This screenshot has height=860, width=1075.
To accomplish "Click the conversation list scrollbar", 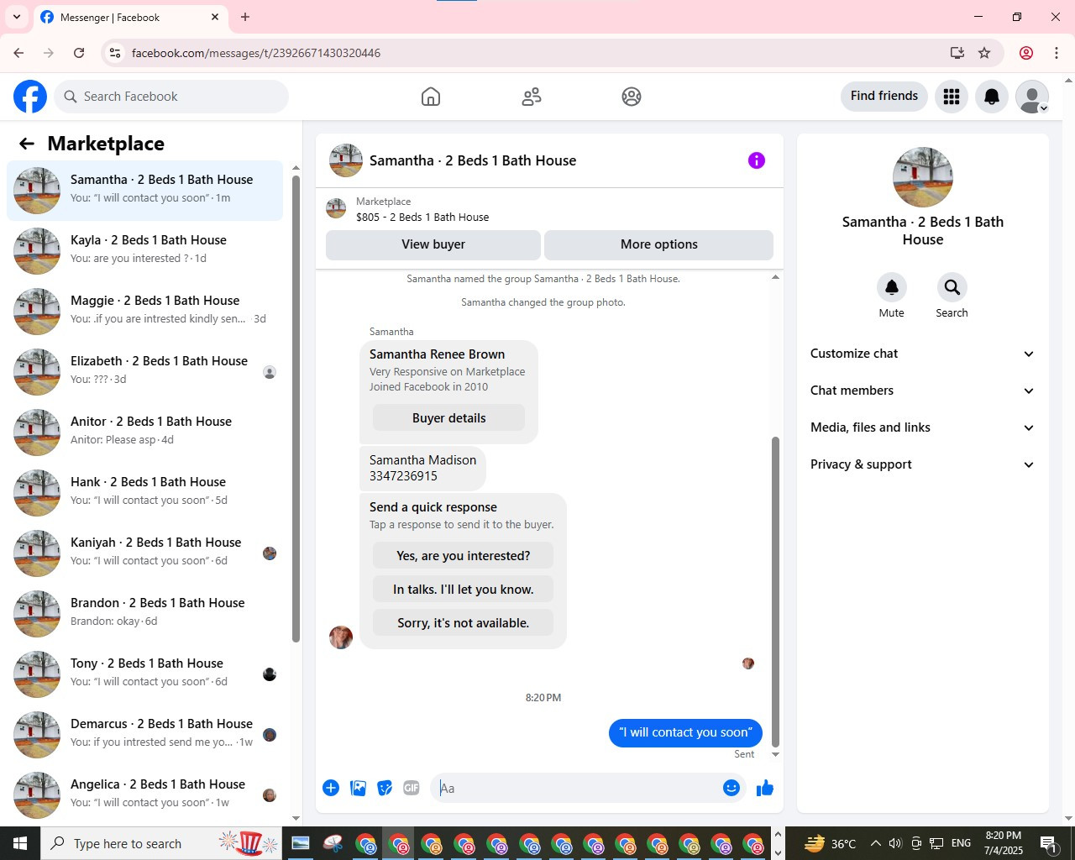I will (x=296, y=409).
